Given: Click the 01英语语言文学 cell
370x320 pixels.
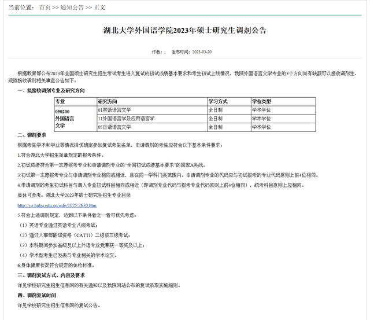Looking at the screenshot, I should click(152, 110).
